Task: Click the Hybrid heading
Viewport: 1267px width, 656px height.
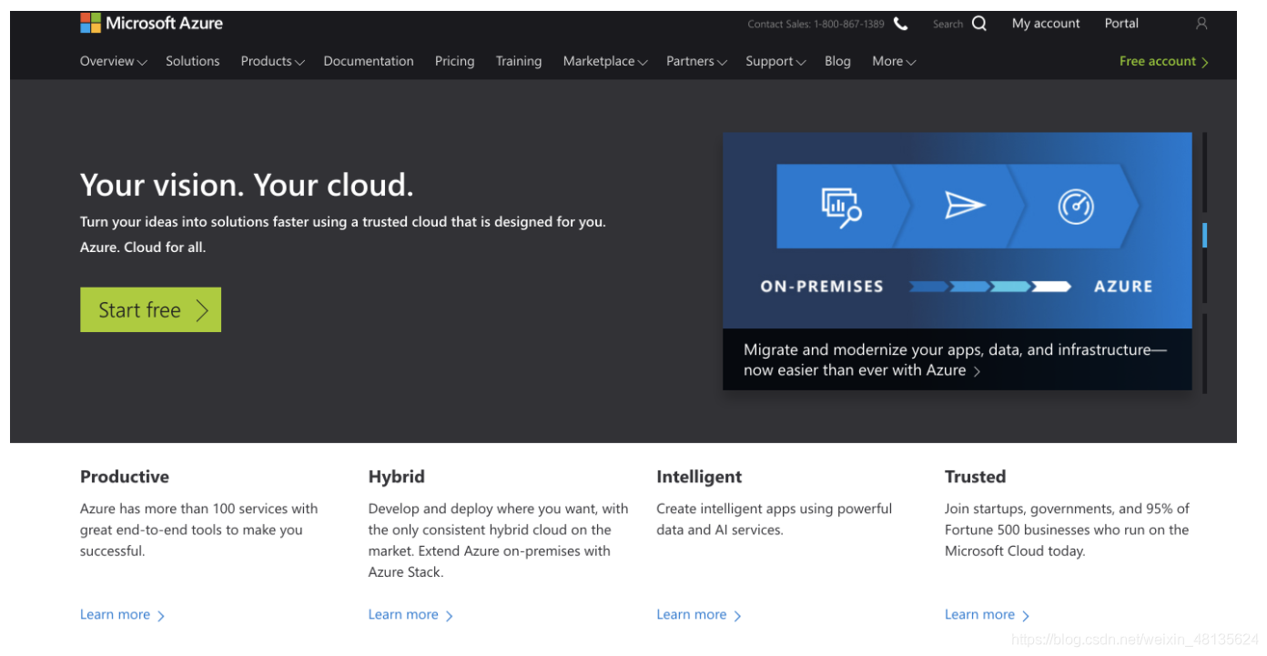Action: click(396, 477)
